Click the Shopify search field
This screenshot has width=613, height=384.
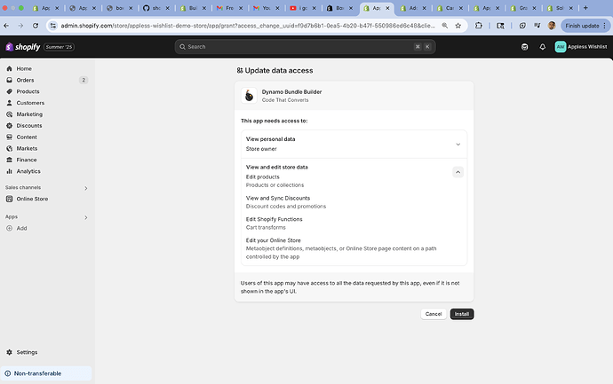click(x=305, y=47)
